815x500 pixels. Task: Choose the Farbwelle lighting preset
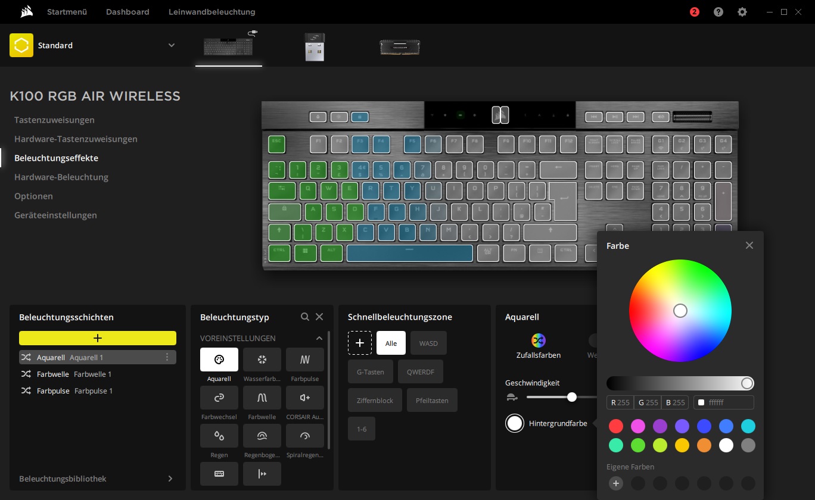coord(262,398)
